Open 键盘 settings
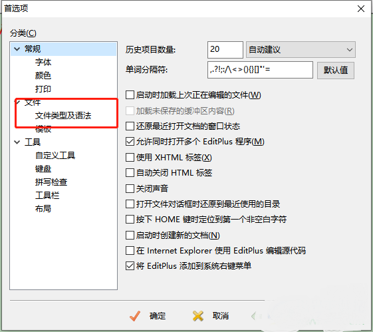Image resolution: width=373 pixels, height=332 pixels. pos(43,169)
